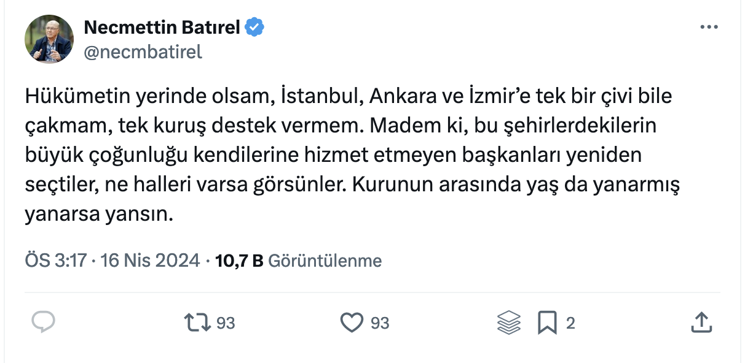Click the blue verified badge
745x363 pixels.
point(254,27)
